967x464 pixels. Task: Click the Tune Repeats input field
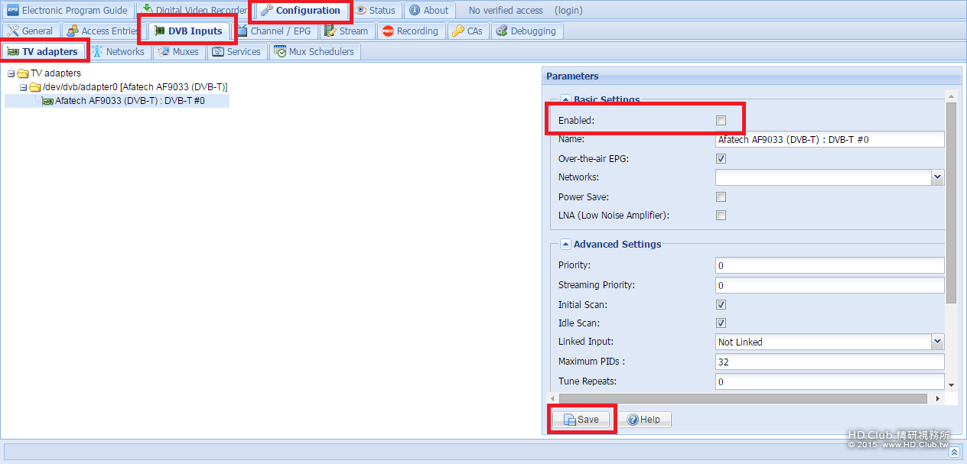click(x=830, y=381)
